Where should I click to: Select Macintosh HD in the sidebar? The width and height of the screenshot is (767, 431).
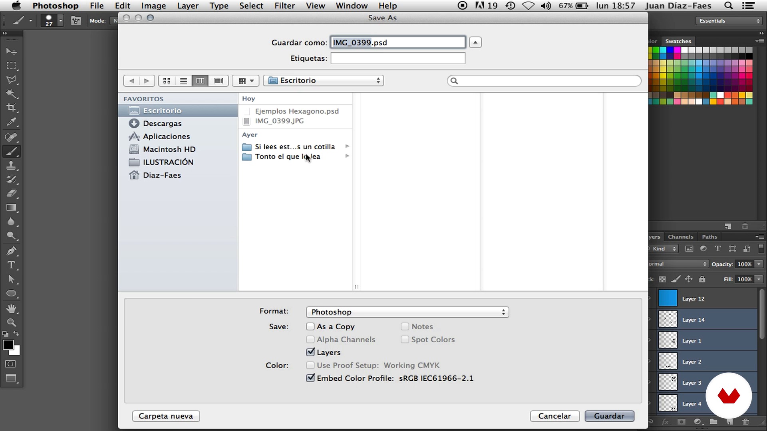pyautogui.click(x=169, y=149)
